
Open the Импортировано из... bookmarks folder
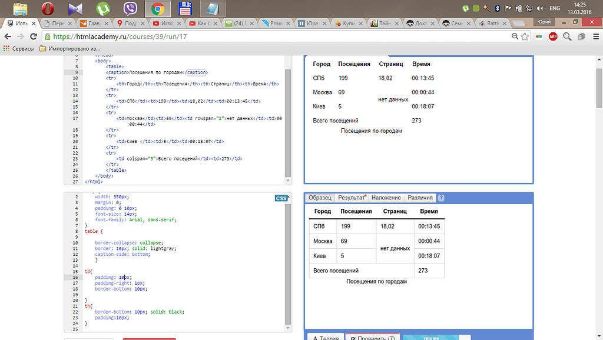(69, 49)
